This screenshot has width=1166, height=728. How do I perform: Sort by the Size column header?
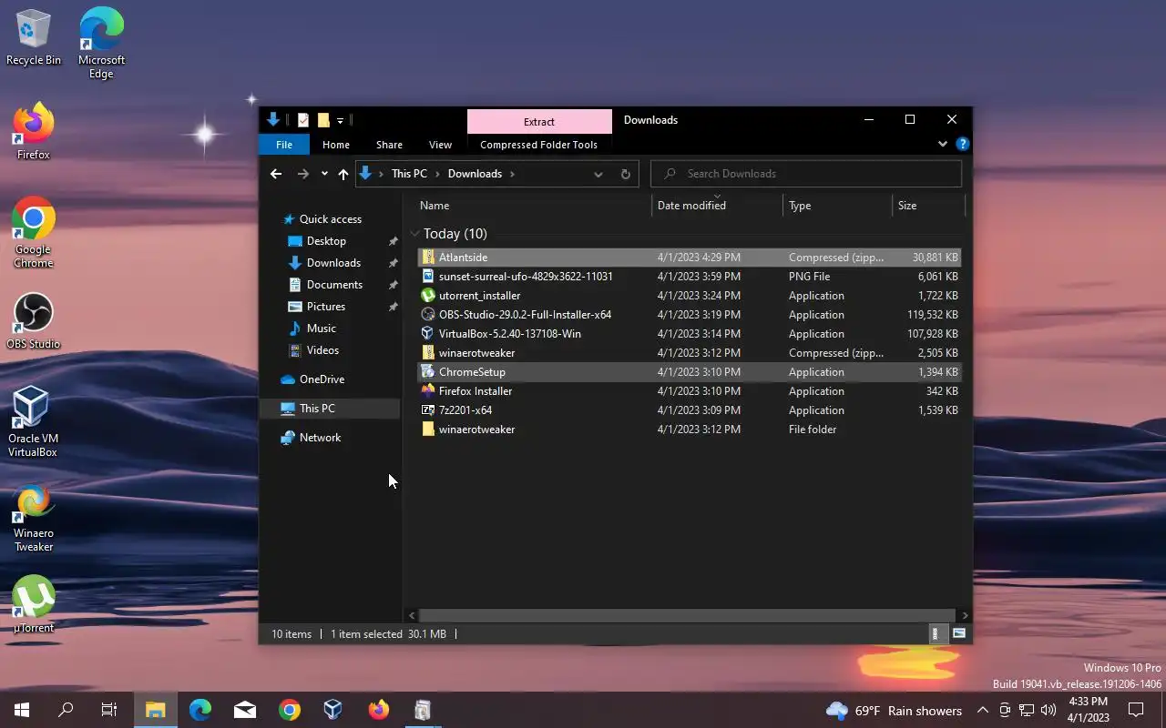tap(928, 206)
